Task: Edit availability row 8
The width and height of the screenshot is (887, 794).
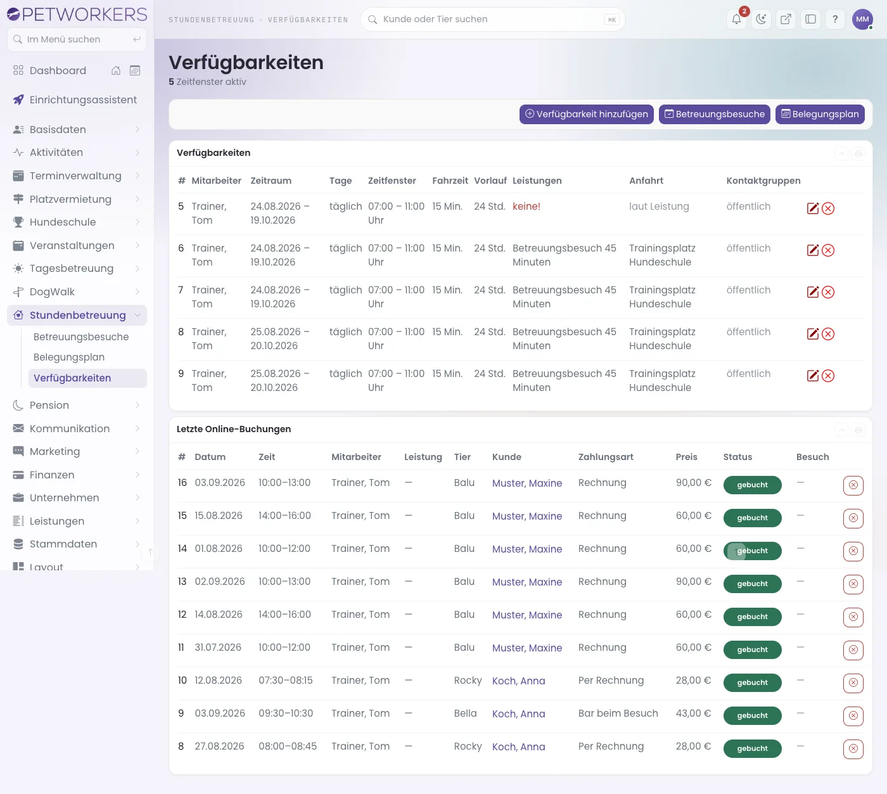Action: (x=813, y=334)
